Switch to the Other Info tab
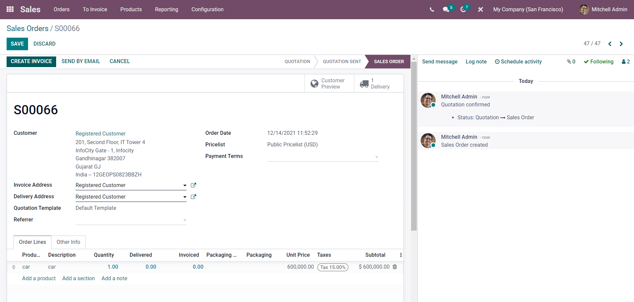Viewport: 634px width, 302px height. click(68, 242)
